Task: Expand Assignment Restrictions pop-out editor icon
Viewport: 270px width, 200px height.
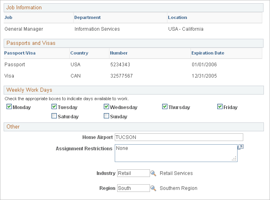Action: (240, 147)
